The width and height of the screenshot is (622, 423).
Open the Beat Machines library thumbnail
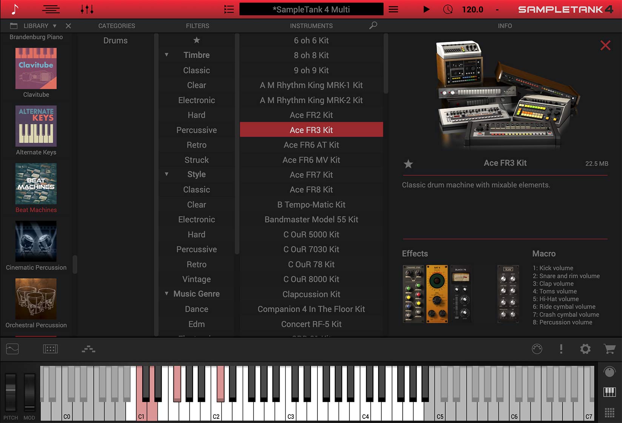pyautogui.click(x=36, y=184)
